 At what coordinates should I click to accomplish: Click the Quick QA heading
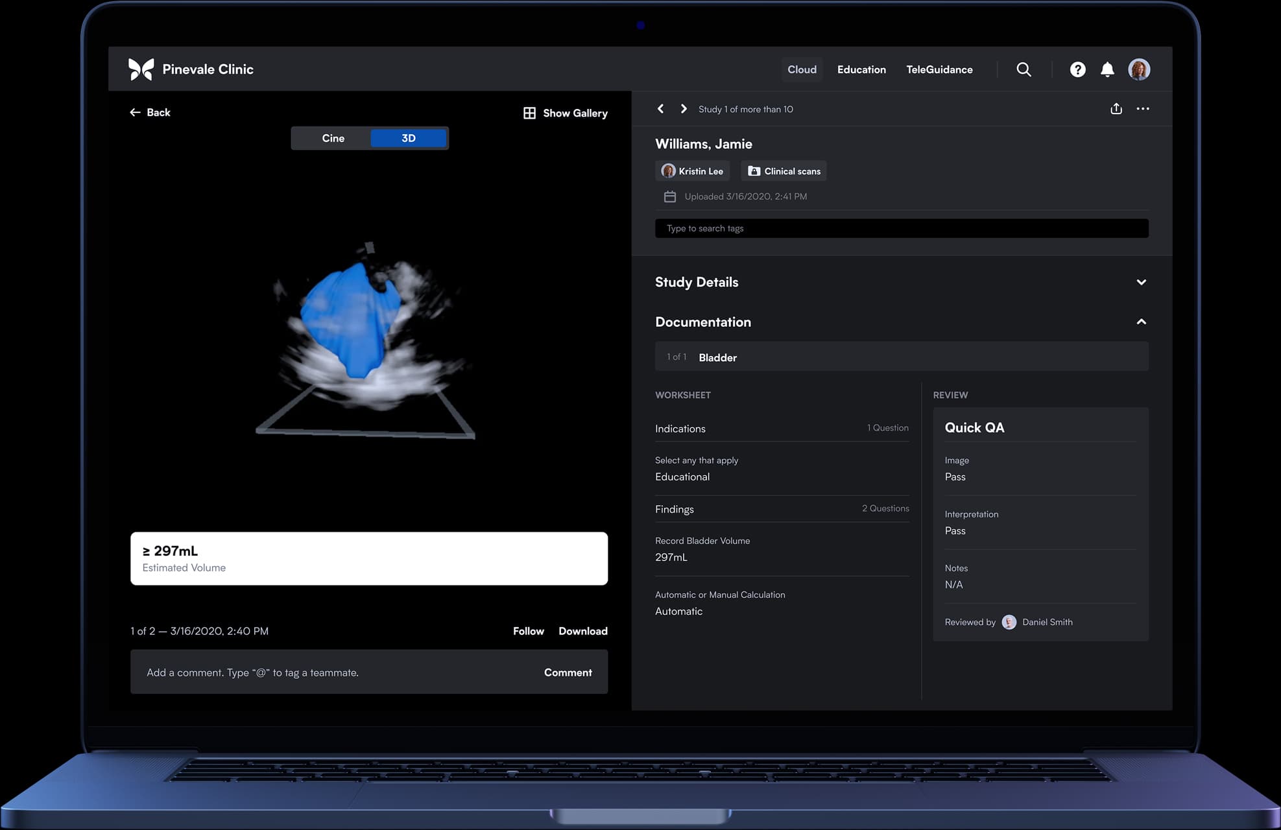974,427
